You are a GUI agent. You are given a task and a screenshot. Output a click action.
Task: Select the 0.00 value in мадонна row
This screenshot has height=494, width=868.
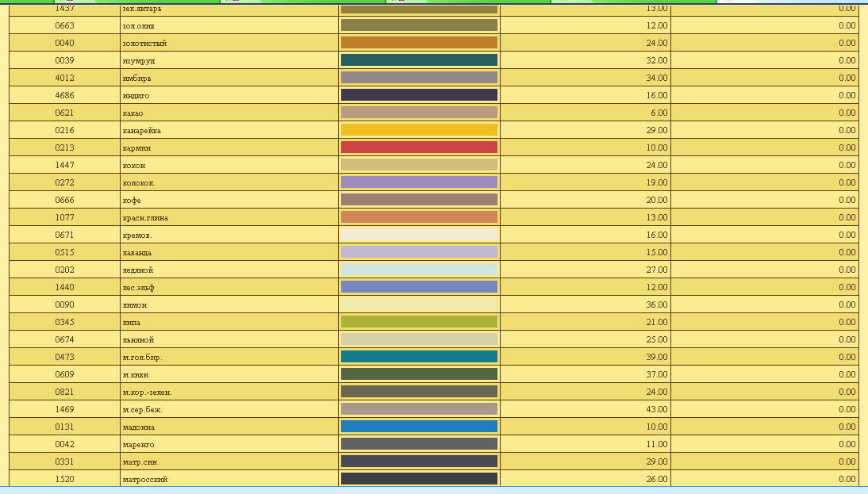coord(847,427)
